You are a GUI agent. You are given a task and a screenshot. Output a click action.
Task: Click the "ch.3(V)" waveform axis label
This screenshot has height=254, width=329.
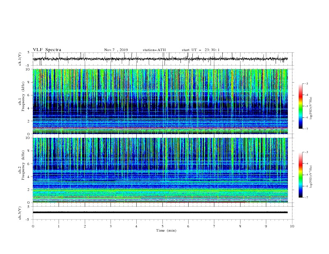point(20,213)
